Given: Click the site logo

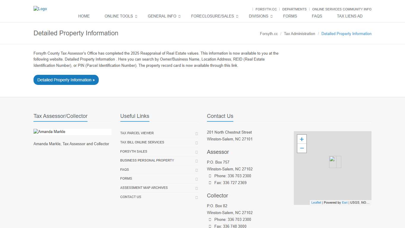Looking at the screenshot, I should tap(40, 9).
